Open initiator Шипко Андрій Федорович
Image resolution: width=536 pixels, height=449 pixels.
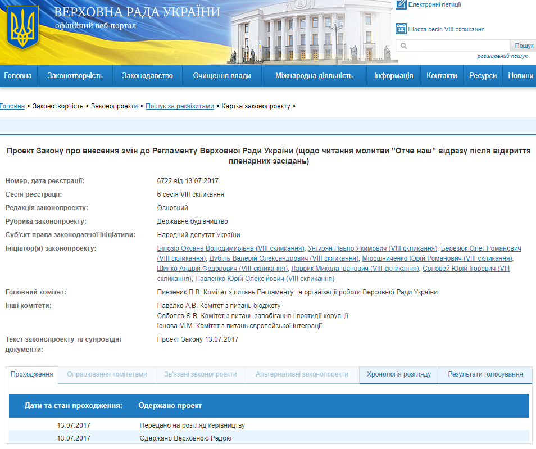[222, 269]
